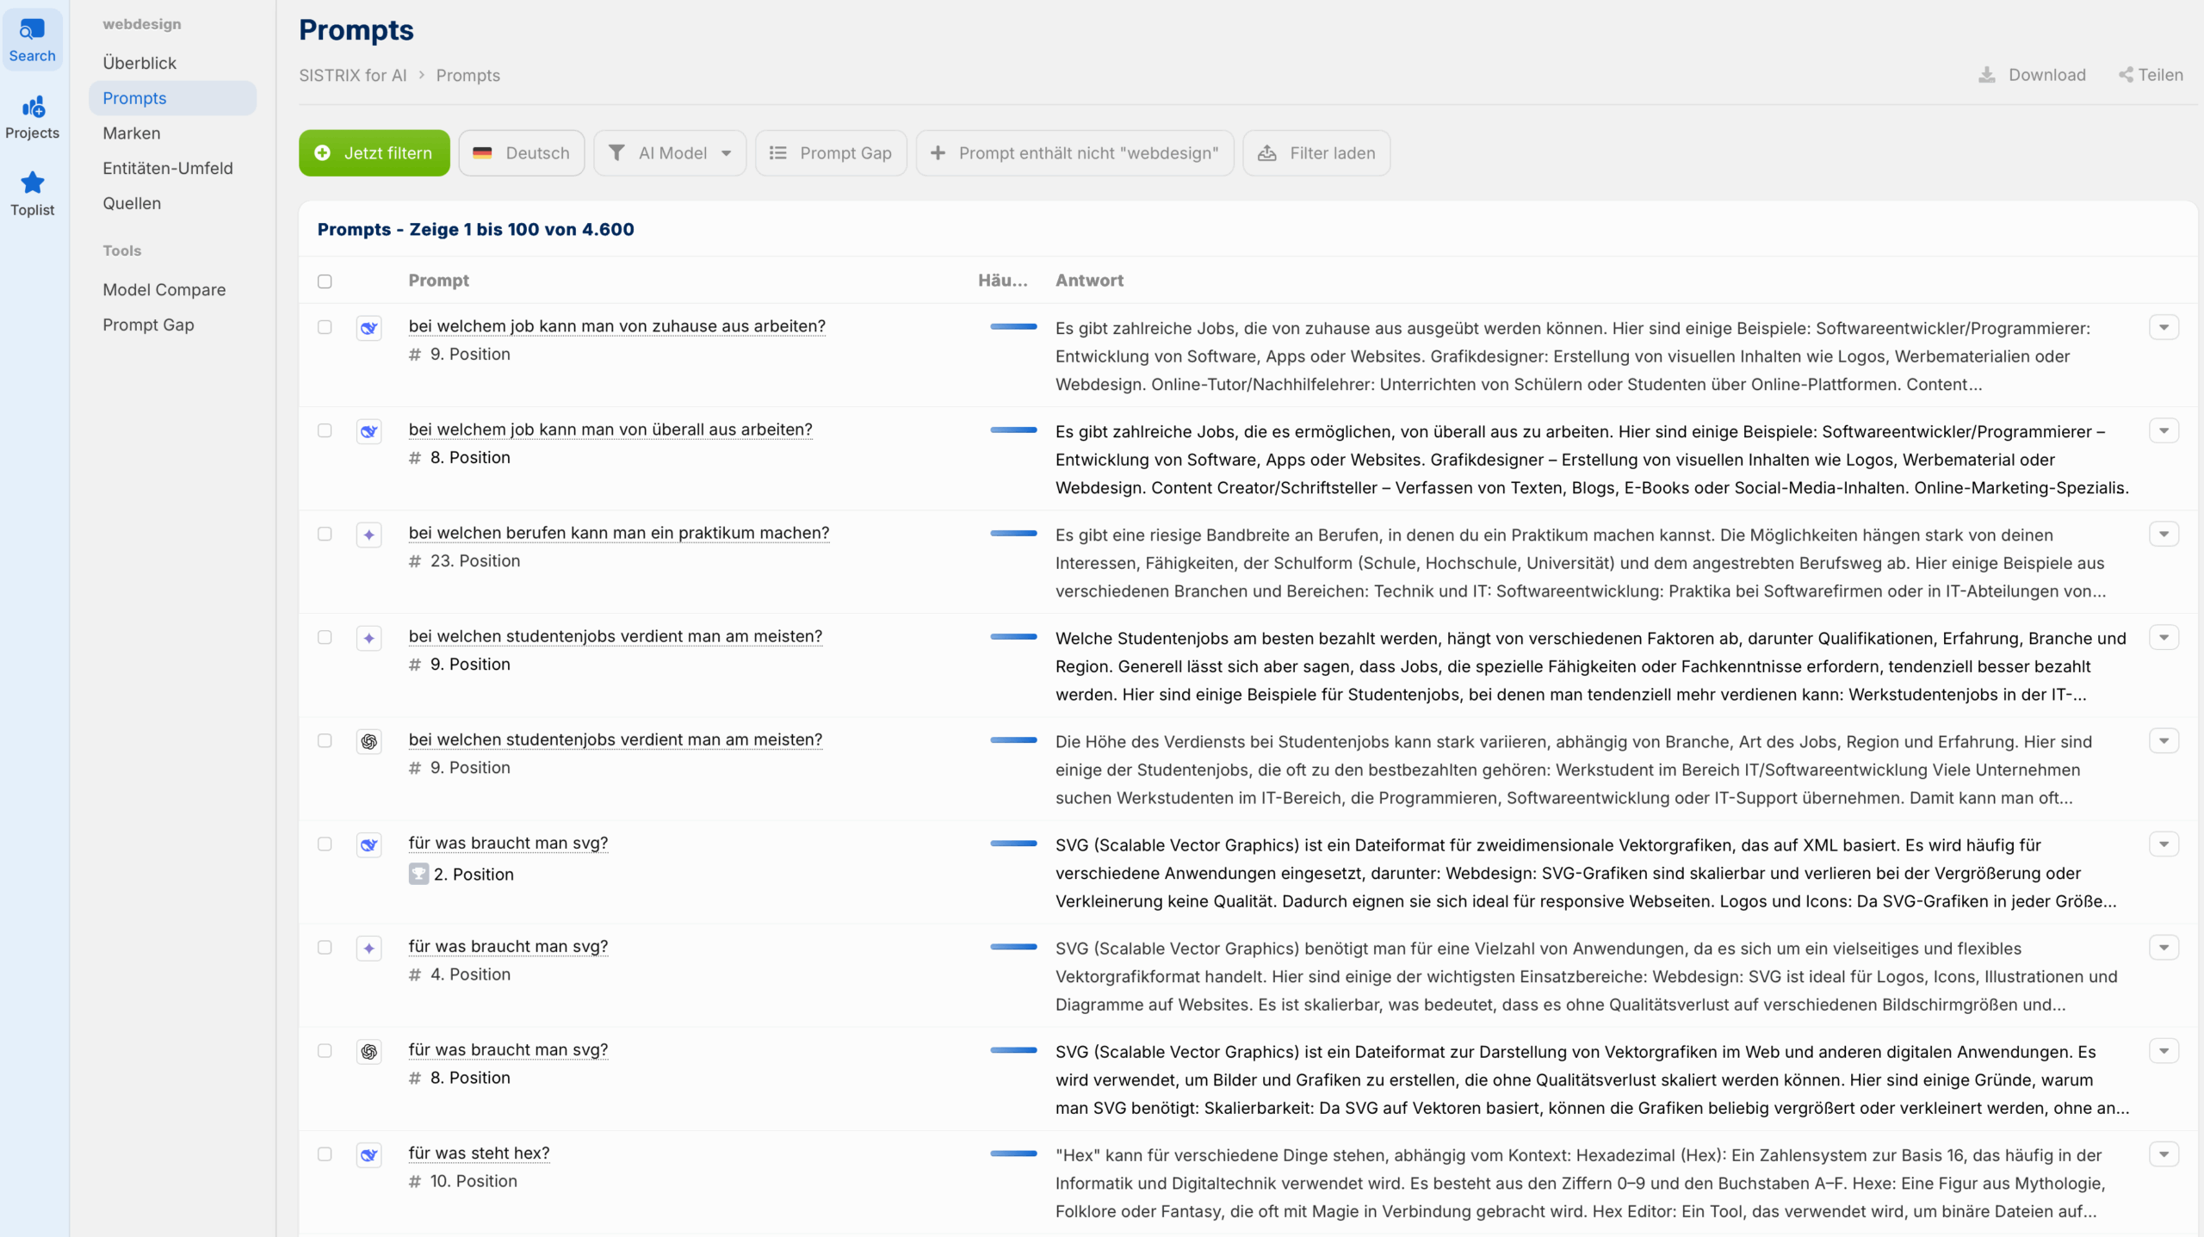Click the ChatGPT icon in the 'svg' row with 8. Position

369,1051
